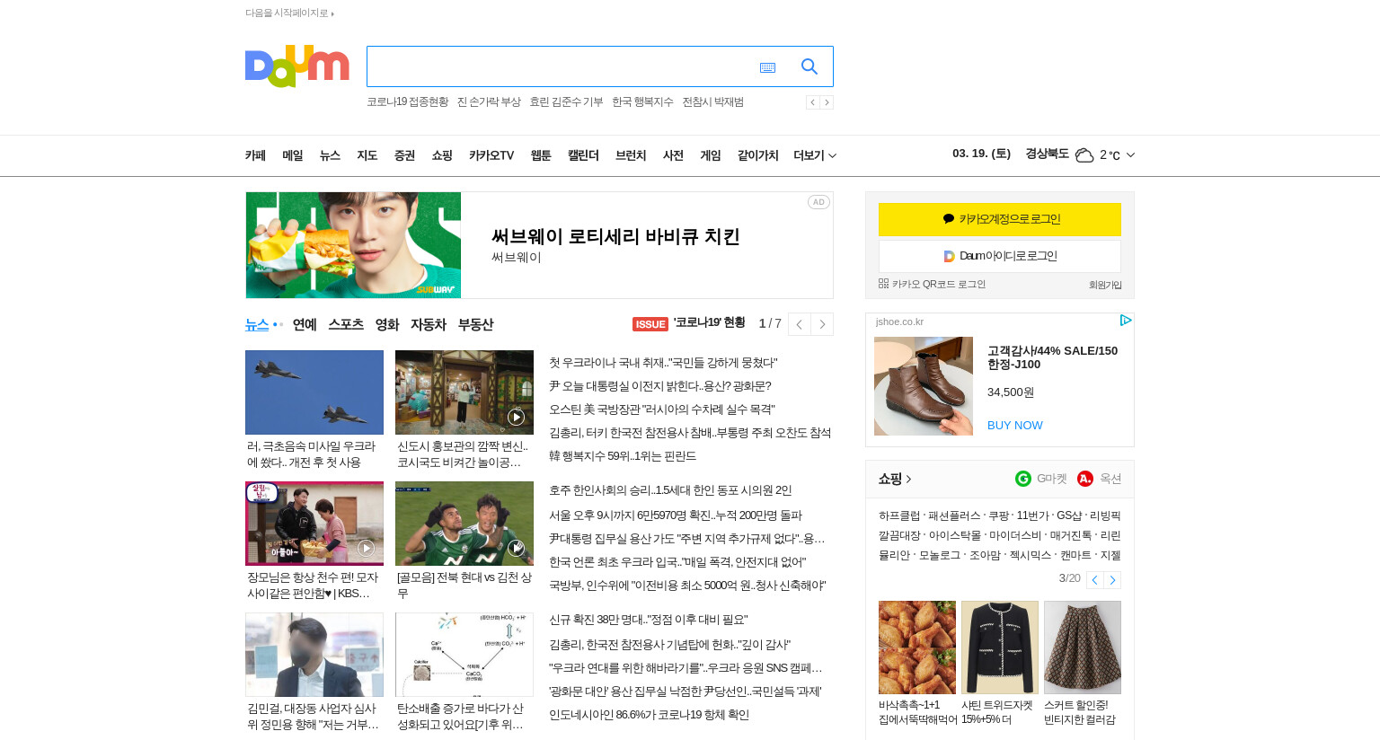Switch to the 부동산 news tab

click(476, 324)
